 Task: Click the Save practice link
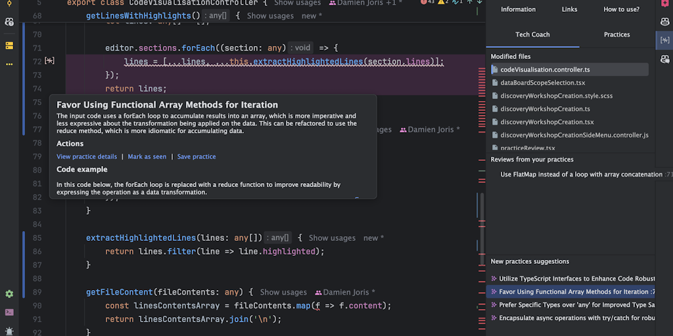point(197,157)
